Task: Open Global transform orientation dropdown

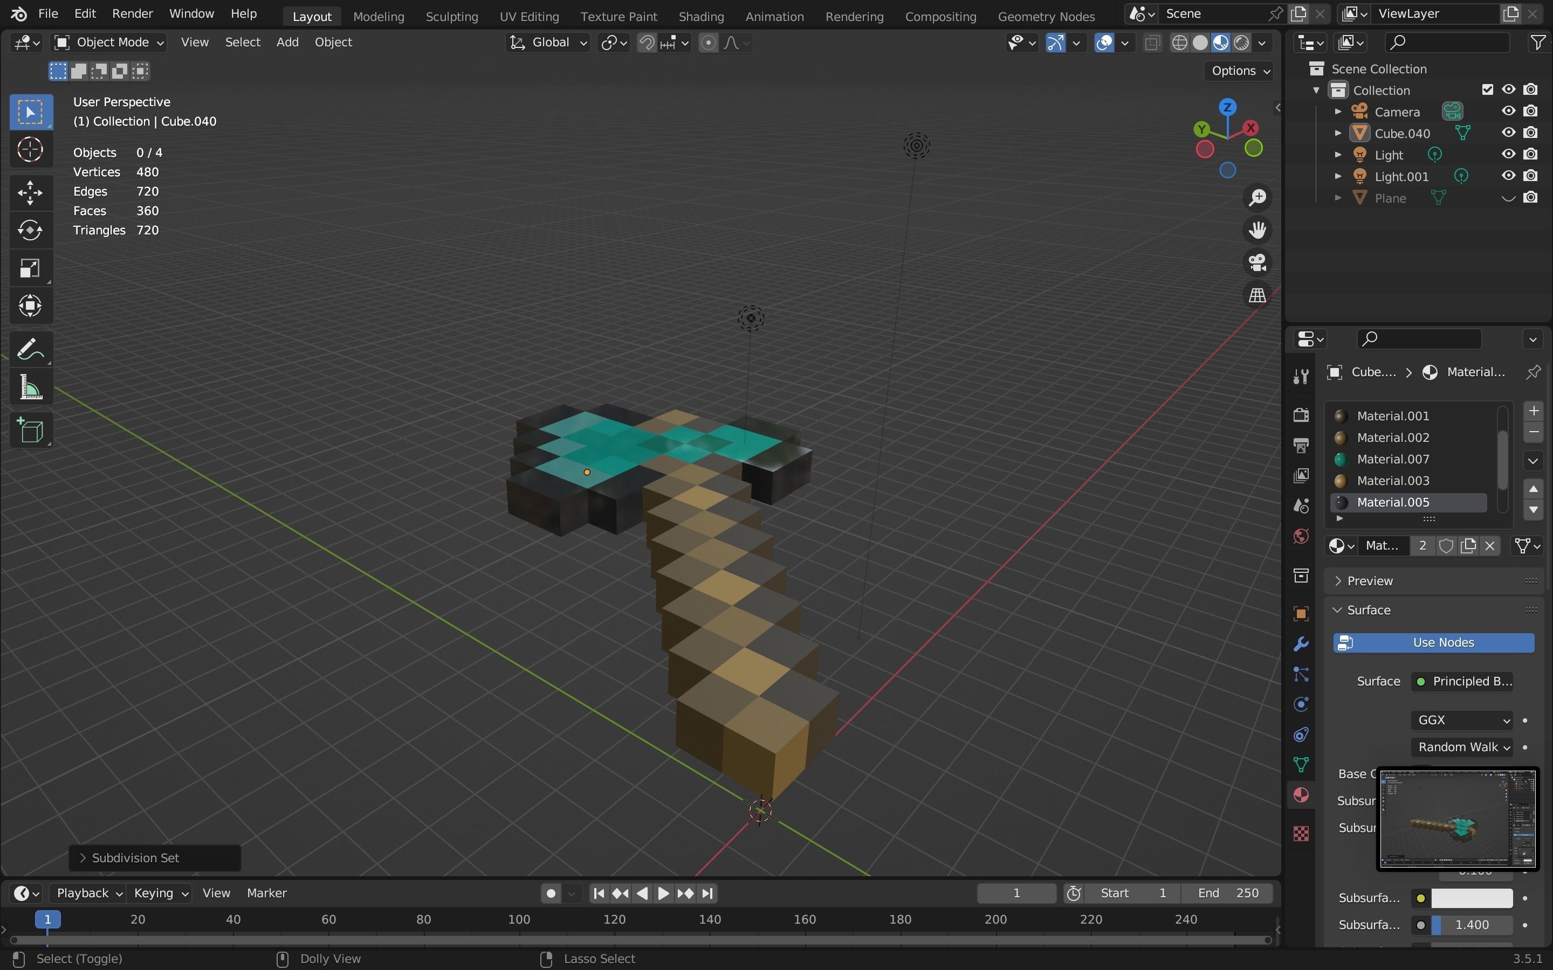Action: (x=548, y=43)
